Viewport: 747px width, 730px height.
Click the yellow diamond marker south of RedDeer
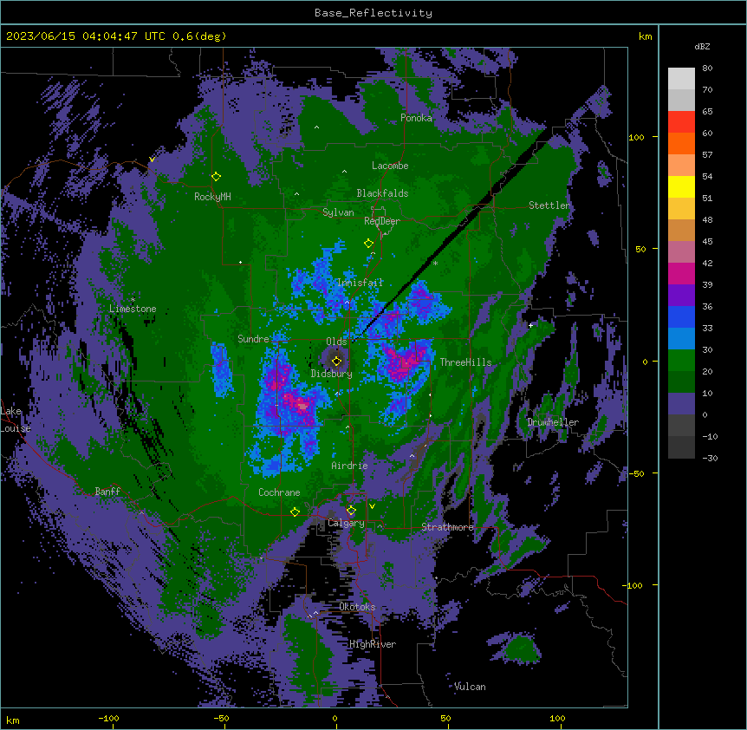coord(369,244)
